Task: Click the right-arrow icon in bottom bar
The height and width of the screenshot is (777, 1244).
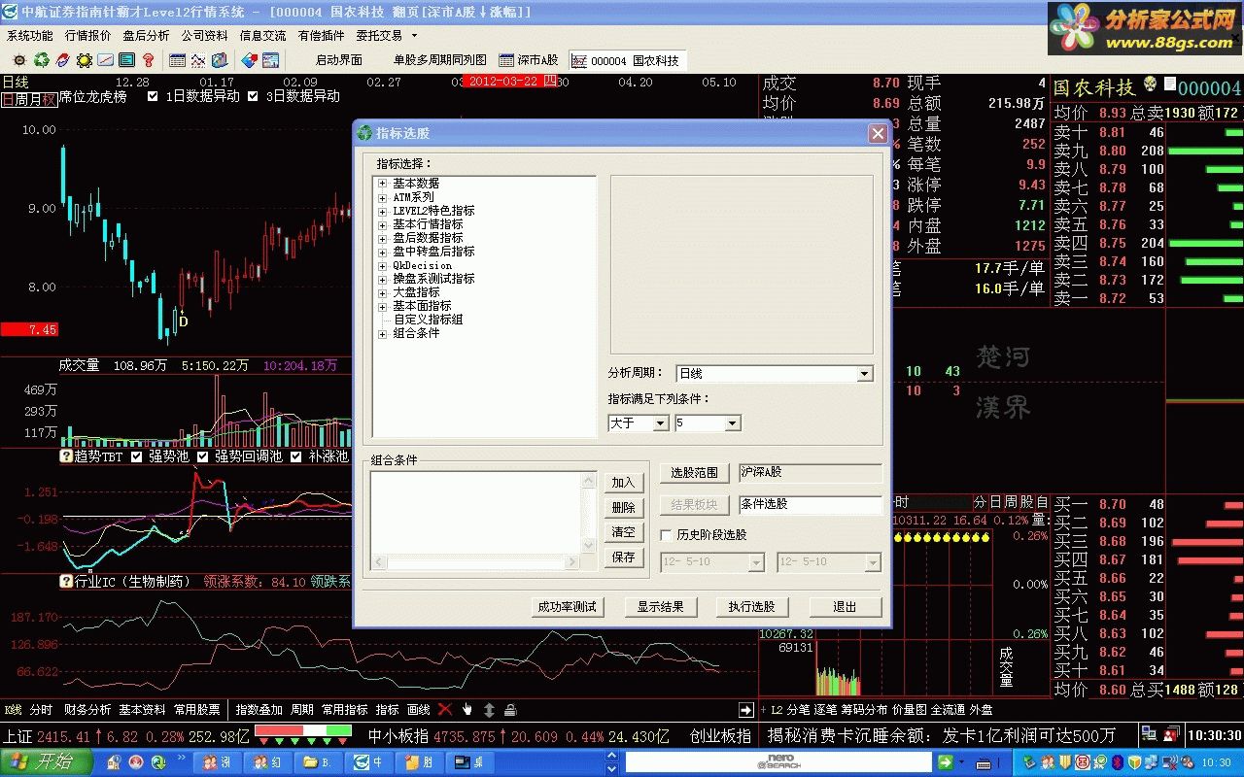Action: (x=746, y=710)
